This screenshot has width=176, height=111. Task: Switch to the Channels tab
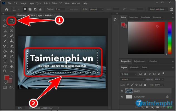click(134, 67)
